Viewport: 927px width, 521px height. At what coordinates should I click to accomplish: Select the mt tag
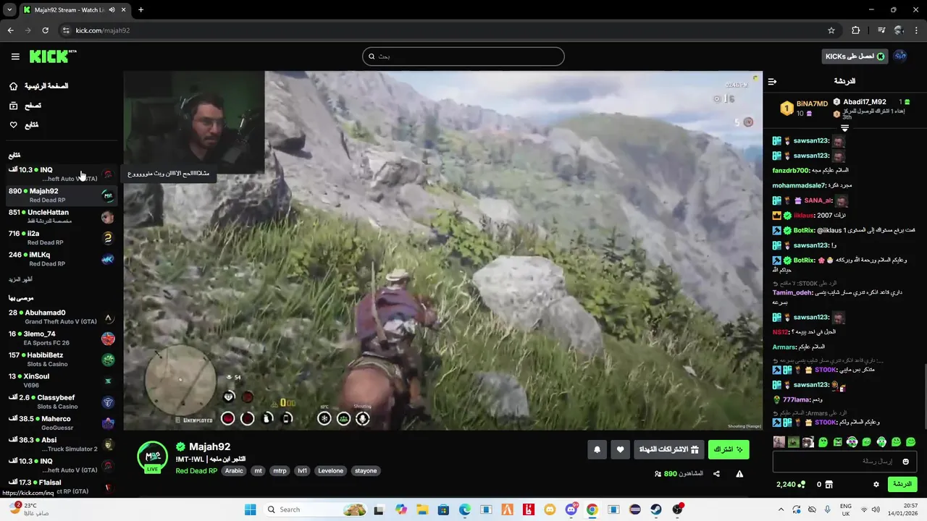tap(258, 471)
